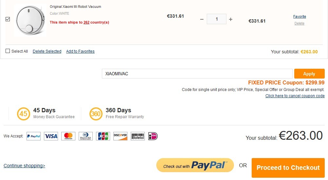
Task: Click the Discover card icon
Action: (x=120, y=136)
